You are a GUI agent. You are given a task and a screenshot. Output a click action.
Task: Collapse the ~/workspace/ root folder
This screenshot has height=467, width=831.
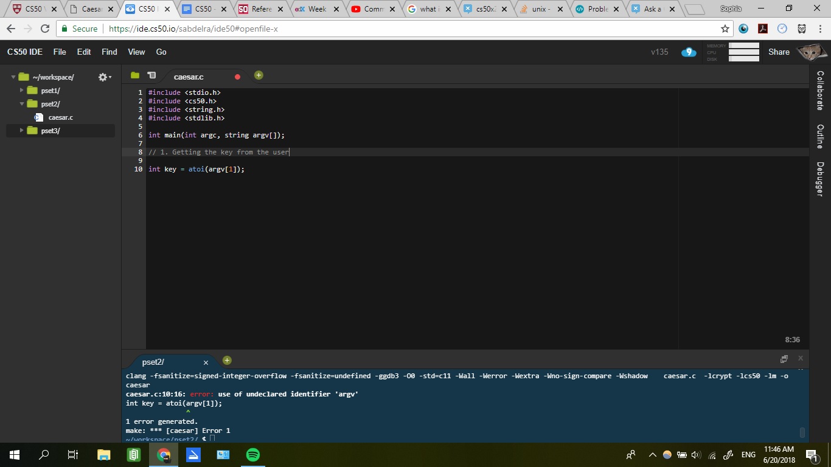pos(13,77)
